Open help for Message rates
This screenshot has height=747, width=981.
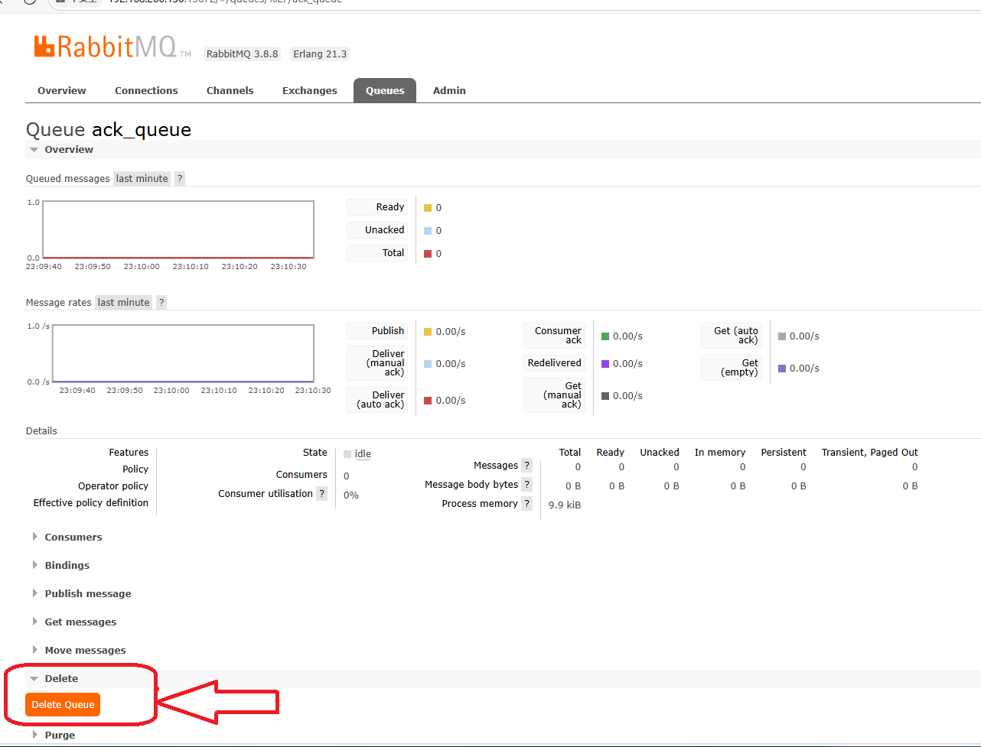point(161,302)
